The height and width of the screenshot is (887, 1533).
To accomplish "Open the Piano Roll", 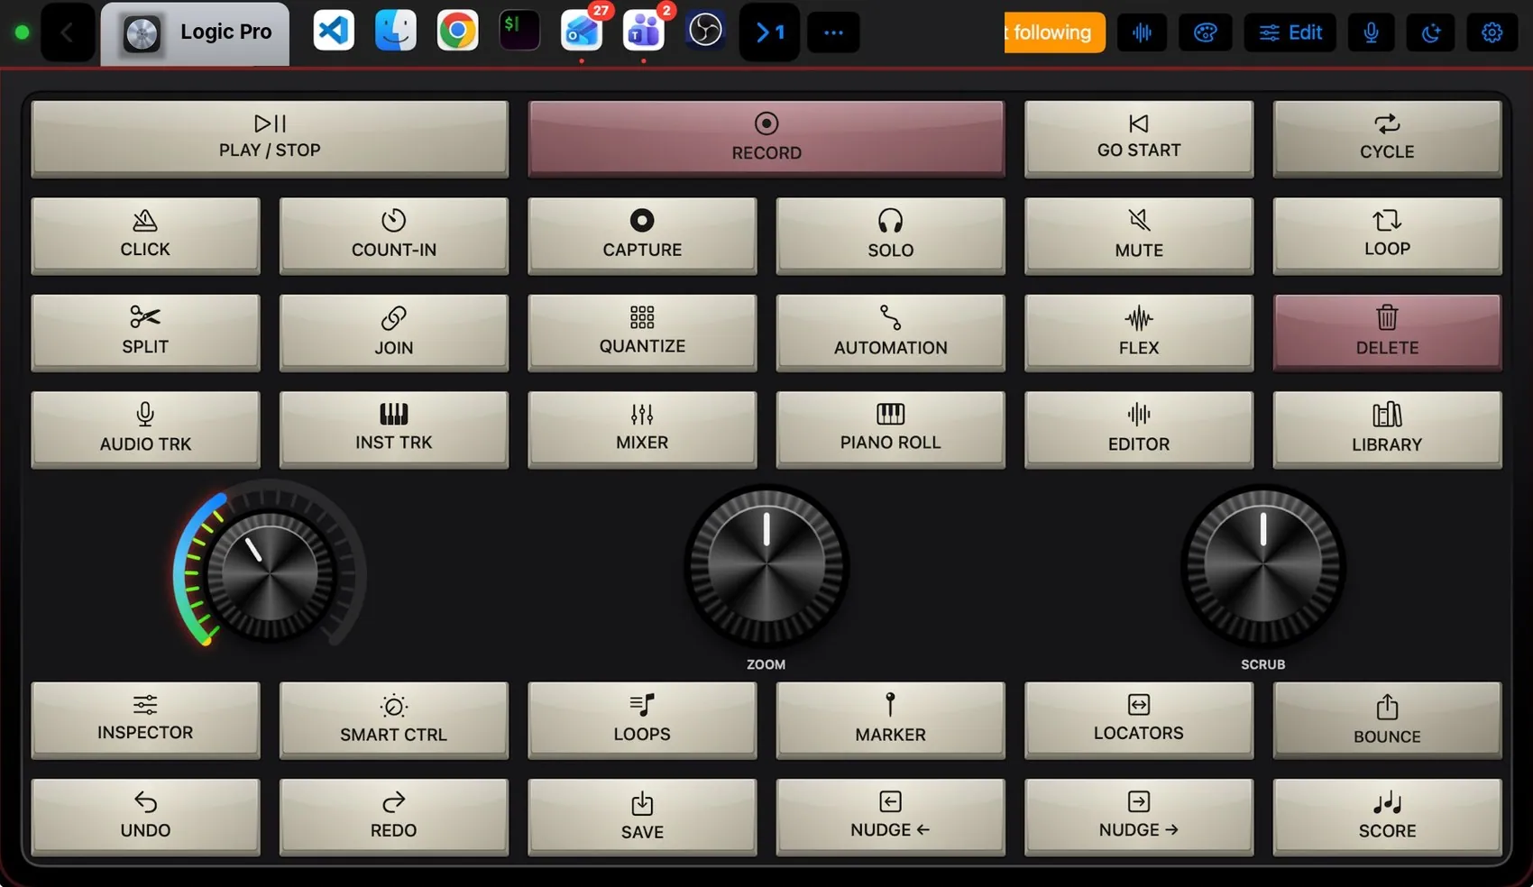I will [x=891, y=429].
